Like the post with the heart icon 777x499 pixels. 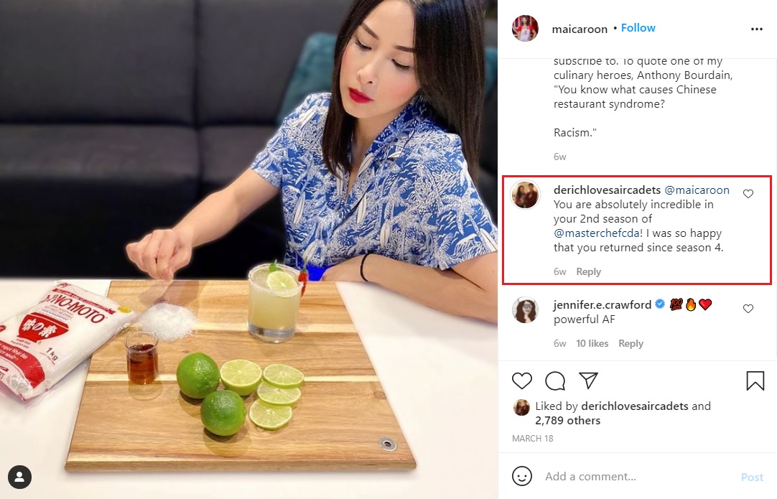[522, 381]
